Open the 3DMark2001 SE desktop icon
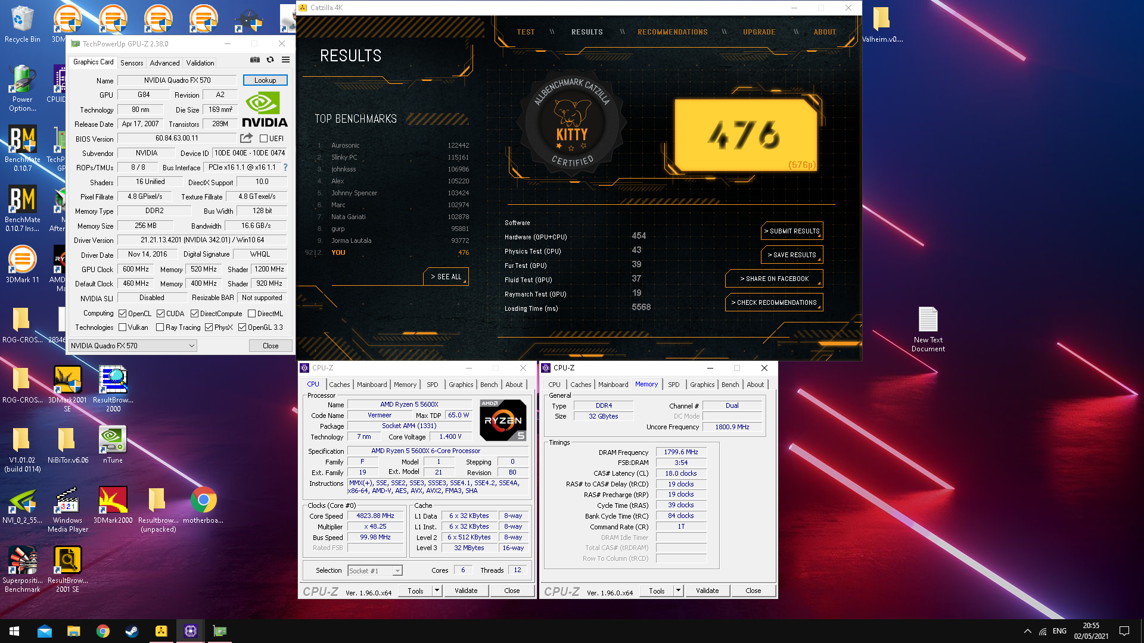The height and width of the screenshot is (643, 1144). point(67,388)
